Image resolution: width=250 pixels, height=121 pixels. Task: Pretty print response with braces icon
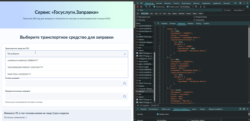pos(158,105)
